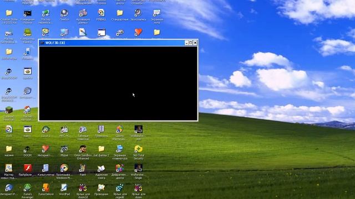
Task: Launch the 360 Total Security icon
Action: (138, 149)
